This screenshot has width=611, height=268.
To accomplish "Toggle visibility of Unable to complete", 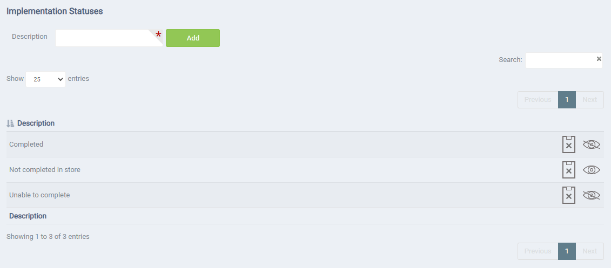I will [x=591, y=195].
